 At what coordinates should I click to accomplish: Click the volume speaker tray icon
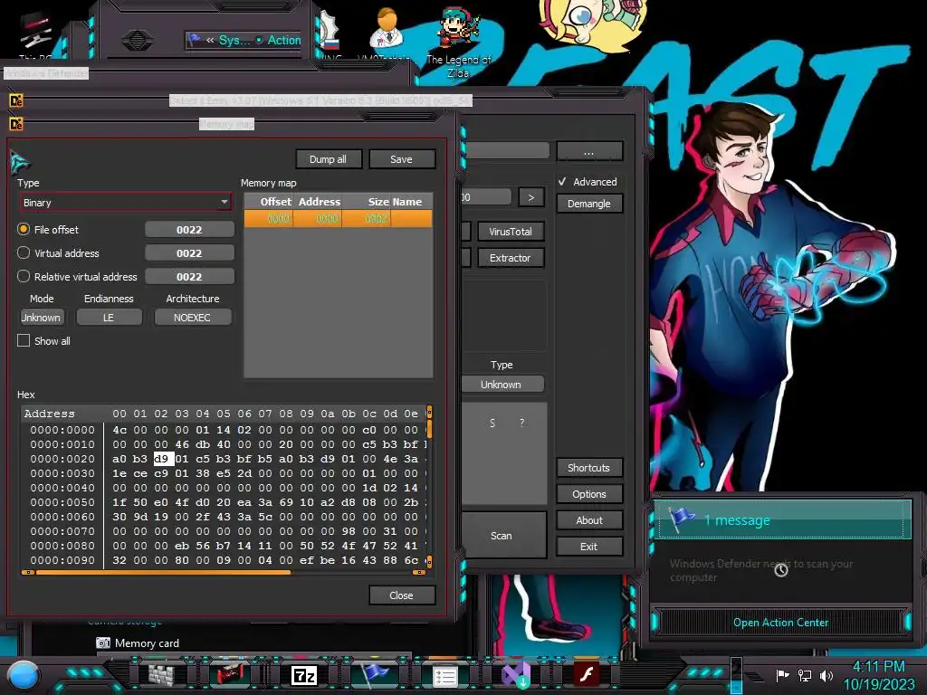click(826, 675)
